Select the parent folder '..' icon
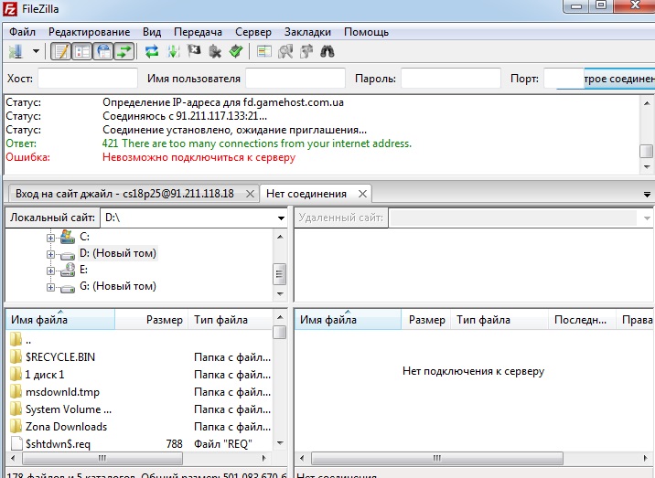The width and height of the screenshot is (655, 478). click(16, 339)
